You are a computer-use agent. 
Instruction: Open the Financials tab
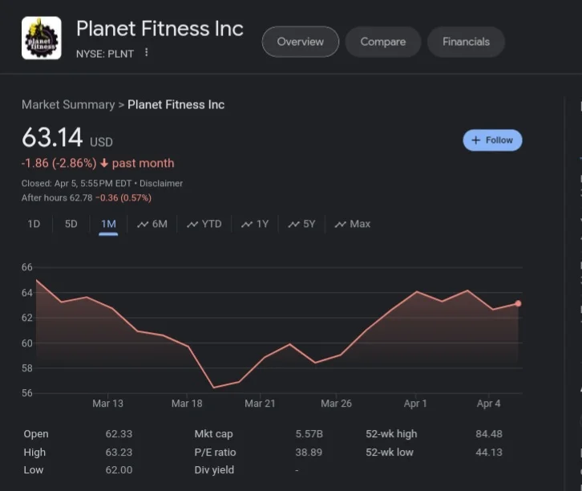(466, 42)
